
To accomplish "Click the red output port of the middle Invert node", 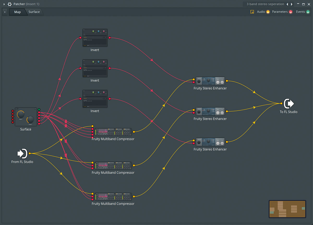I will tap(110, 68).
